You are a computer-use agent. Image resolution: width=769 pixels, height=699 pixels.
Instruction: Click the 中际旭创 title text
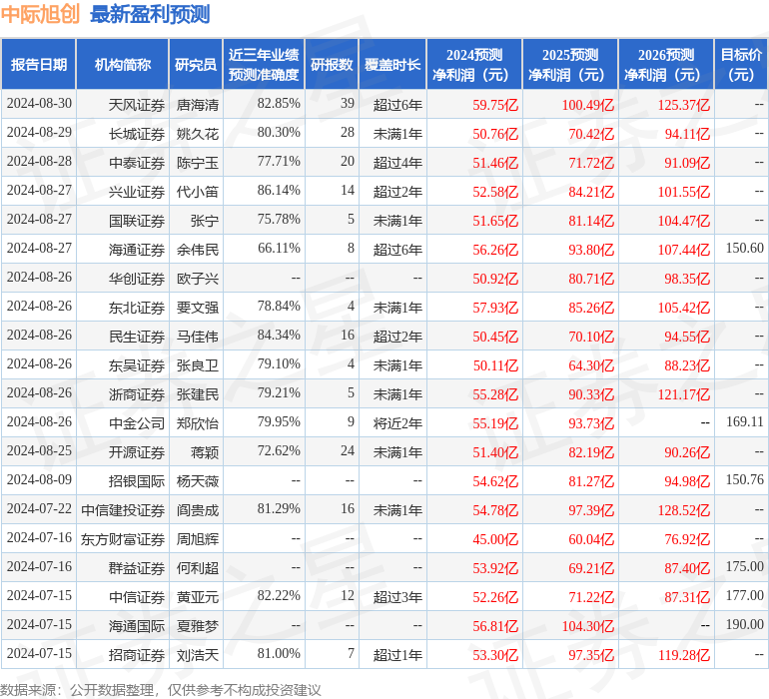point(40,14)
